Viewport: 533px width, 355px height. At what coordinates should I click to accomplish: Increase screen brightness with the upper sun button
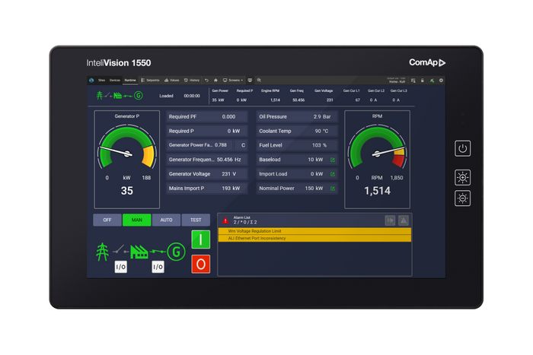tap(462, 178)
